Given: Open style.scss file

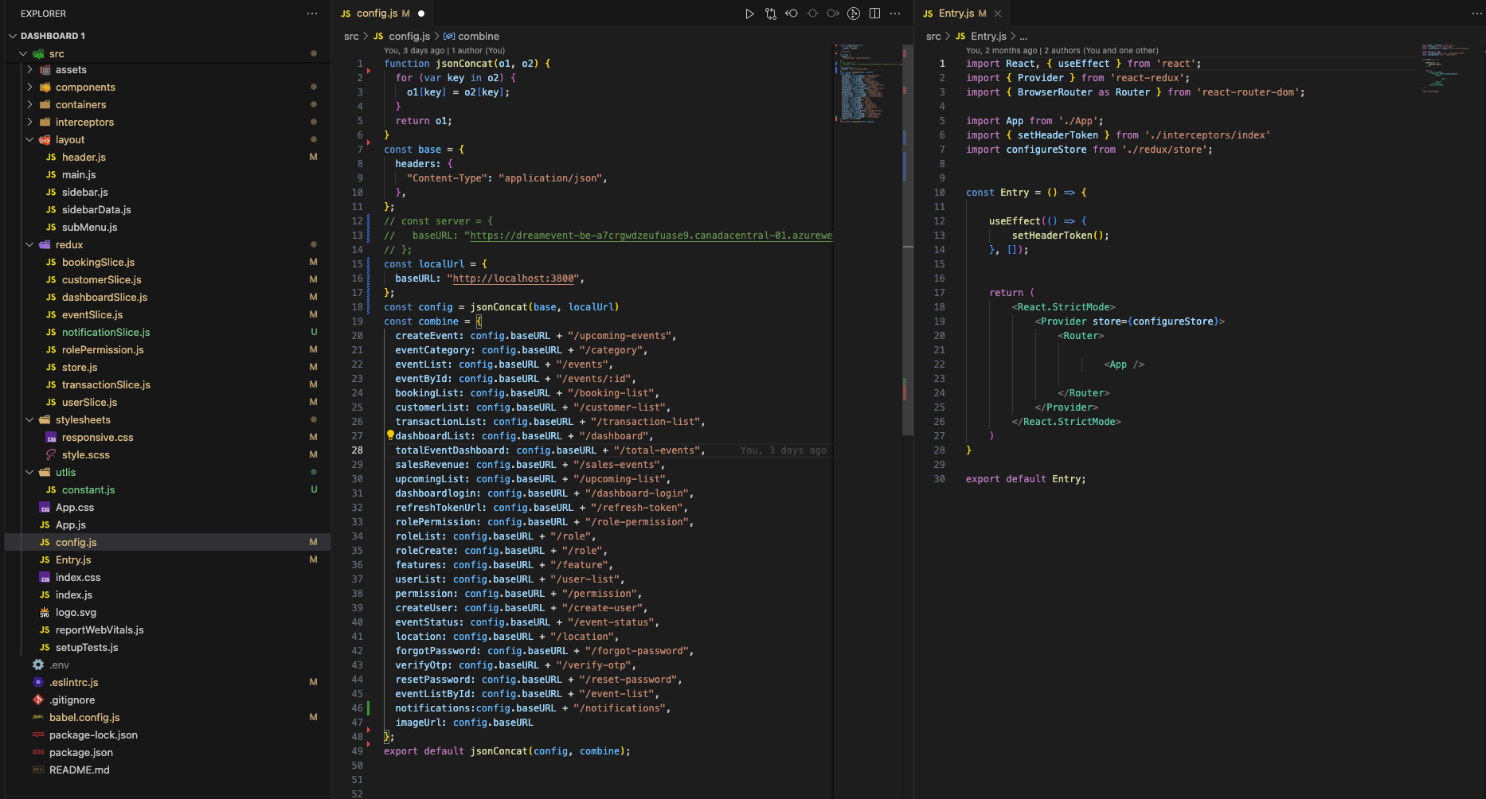Looking at the screenshot, I should click(x=85, y=454).
